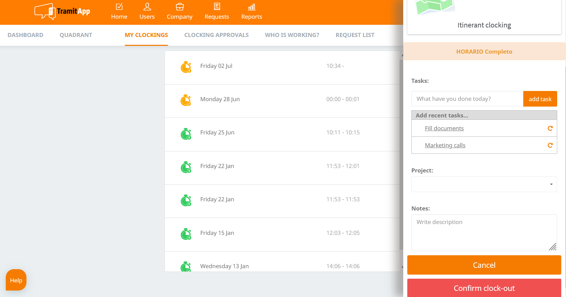
Task: Select the Friday 15 Jan clocking text
Action: click(217, 233)
